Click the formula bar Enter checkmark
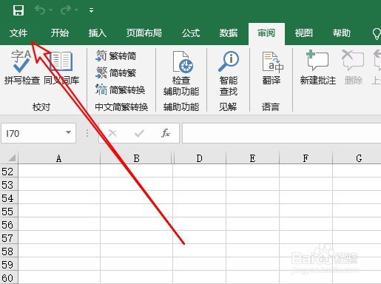The height and width of the screenshot is (284, 381). point(139,133)
